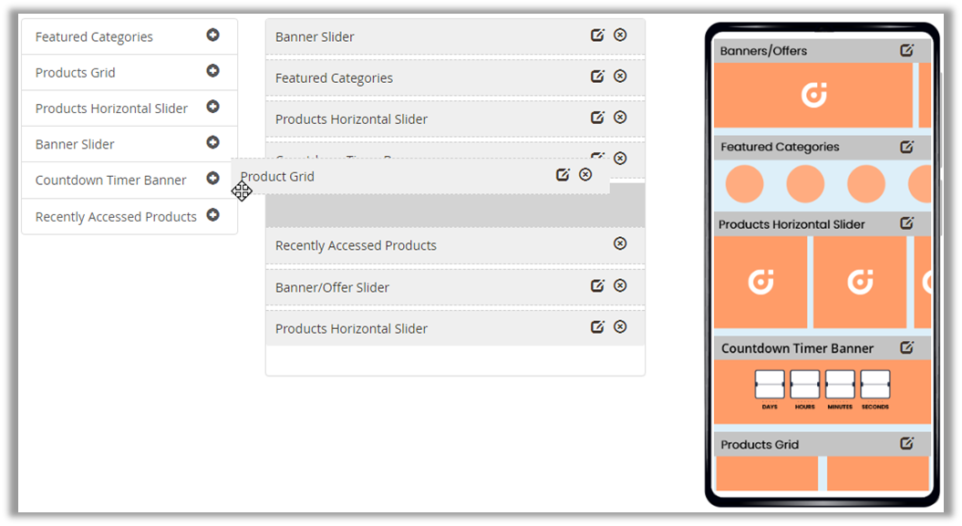This screenshot has height=526, width=962.
Task: Click the Products Horizontal Slider list item on the left
Action: 111,108
